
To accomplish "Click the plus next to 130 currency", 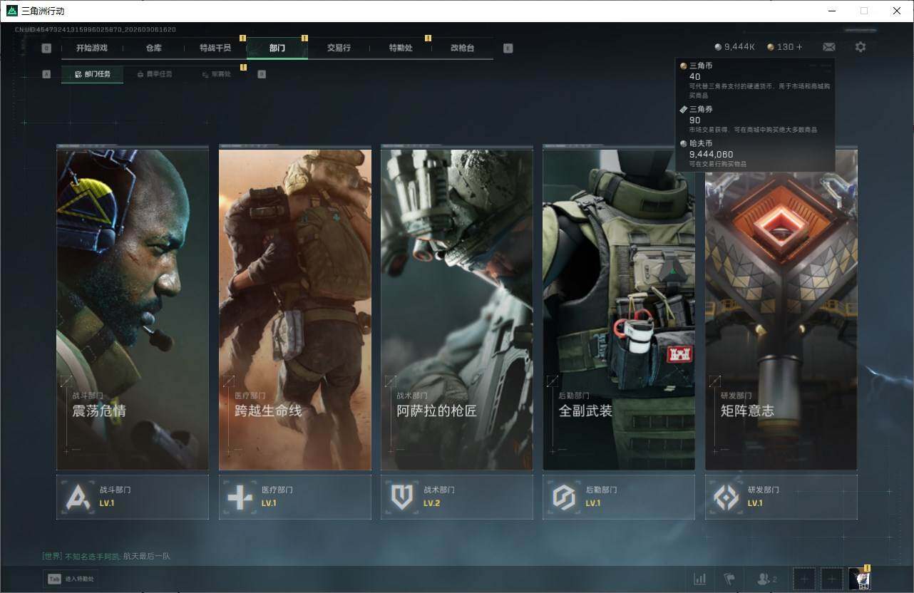I will (x=799, y=47).
